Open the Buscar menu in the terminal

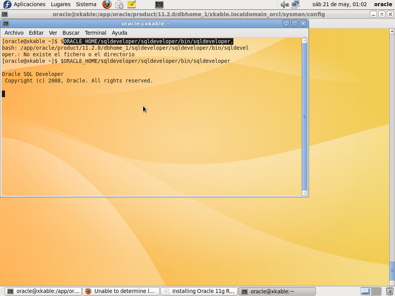71,33
